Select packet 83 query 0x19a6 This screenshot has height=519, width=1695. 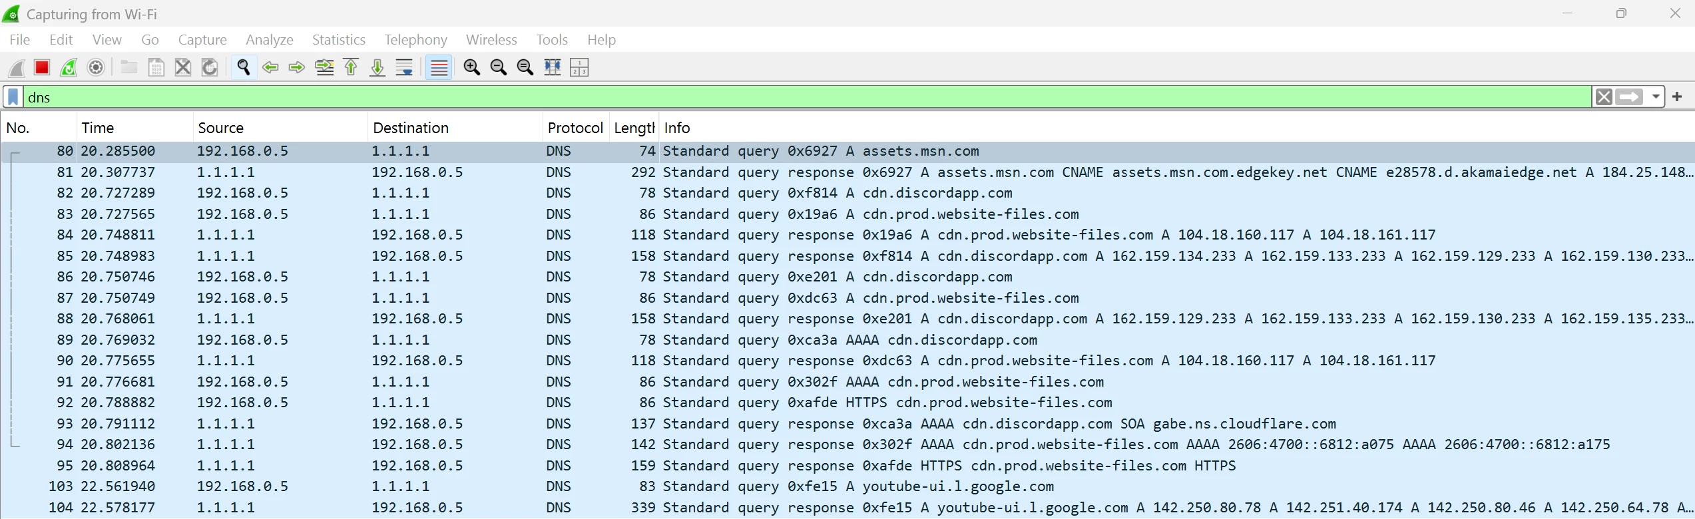[x=847, y=214]
